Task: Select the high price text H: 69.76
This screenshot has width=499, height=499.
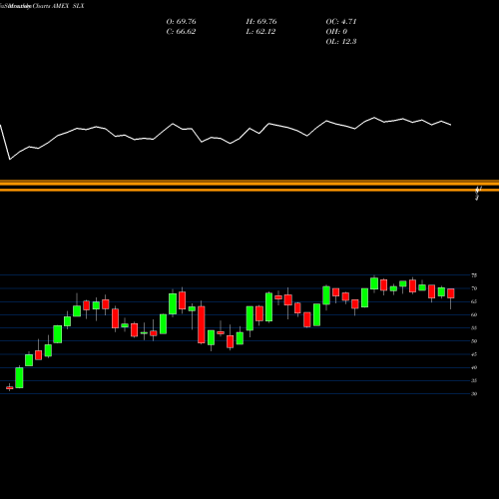Action: coord(261,22)
